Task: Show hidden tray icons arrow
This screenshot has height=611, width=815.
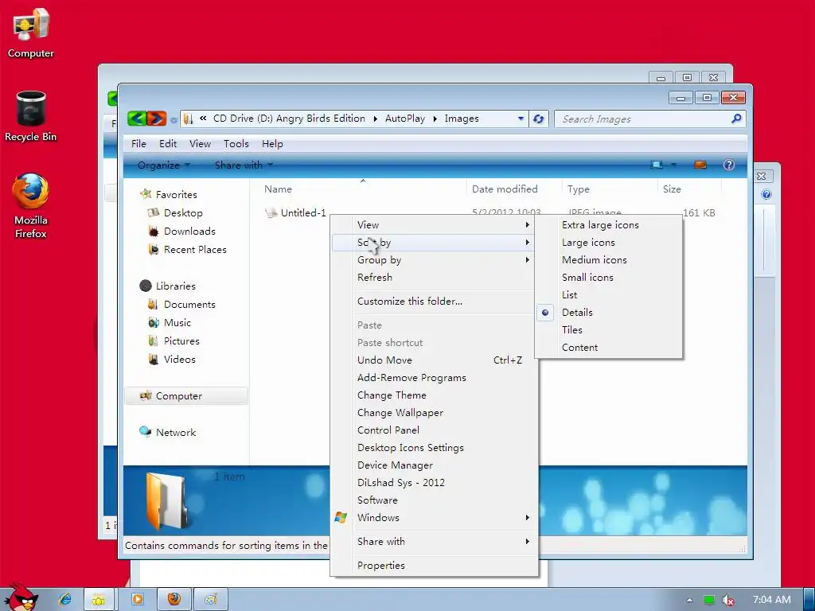Action: click(x=689, y=600)
